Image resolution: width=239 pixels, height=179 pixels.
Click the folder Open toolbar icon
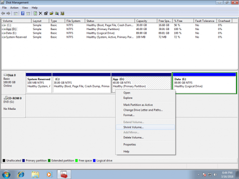point(51,13)
